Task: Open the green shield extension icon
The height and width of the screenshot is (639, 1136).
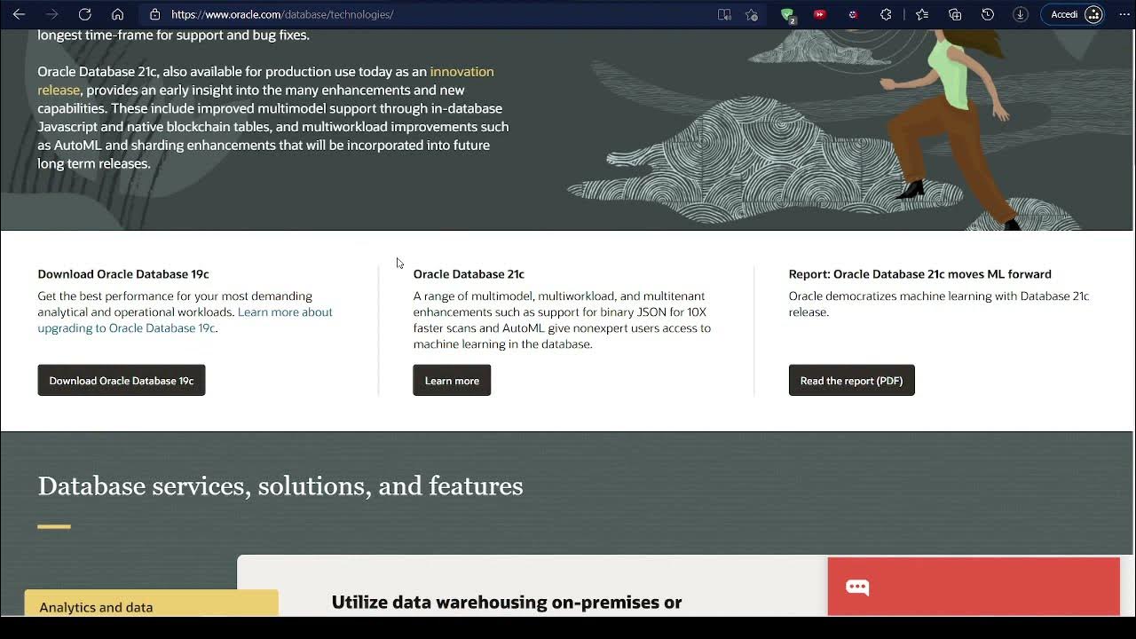Action: pyautogui.click(x=787, y=14)
